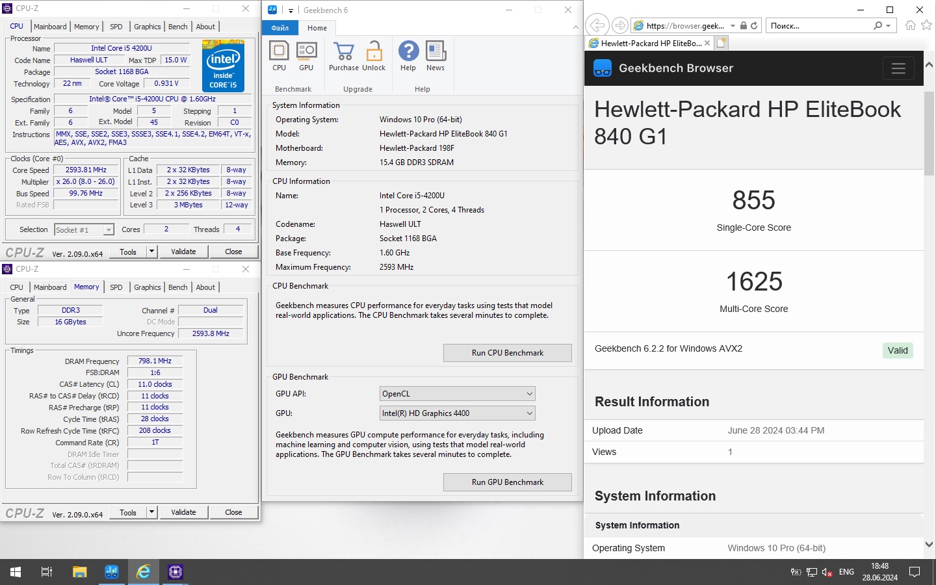936x585 pixels.
Task: Select SPD tab in bottom CPU-Z window
Action: point(116,287)
